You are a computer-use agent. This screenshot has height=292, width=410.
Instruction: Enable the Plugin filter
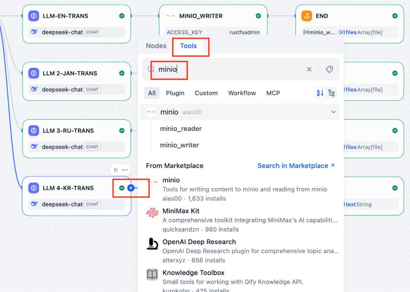(175, 93)
